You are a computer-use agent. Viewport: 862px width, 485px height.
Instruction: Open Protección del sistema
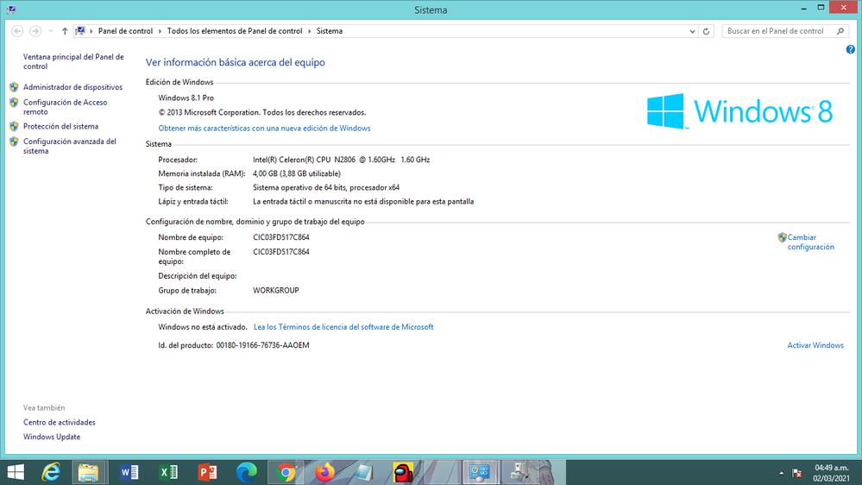60,127
